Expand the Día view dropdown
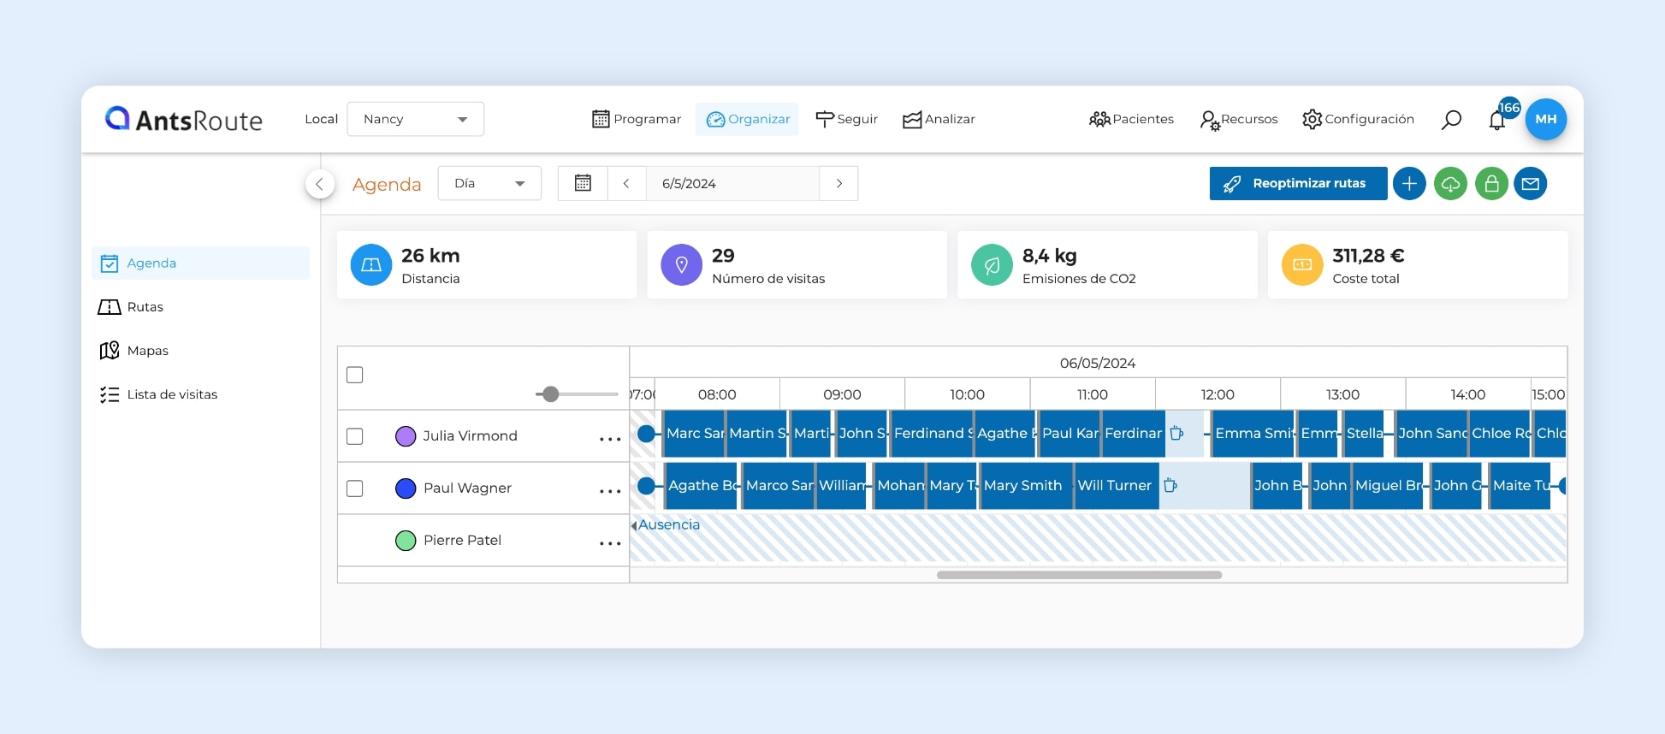 pyautogui.click(x=489, y=184)
